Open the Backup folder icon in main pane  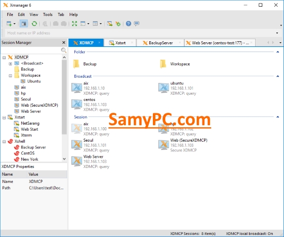[x=76, y=64]
